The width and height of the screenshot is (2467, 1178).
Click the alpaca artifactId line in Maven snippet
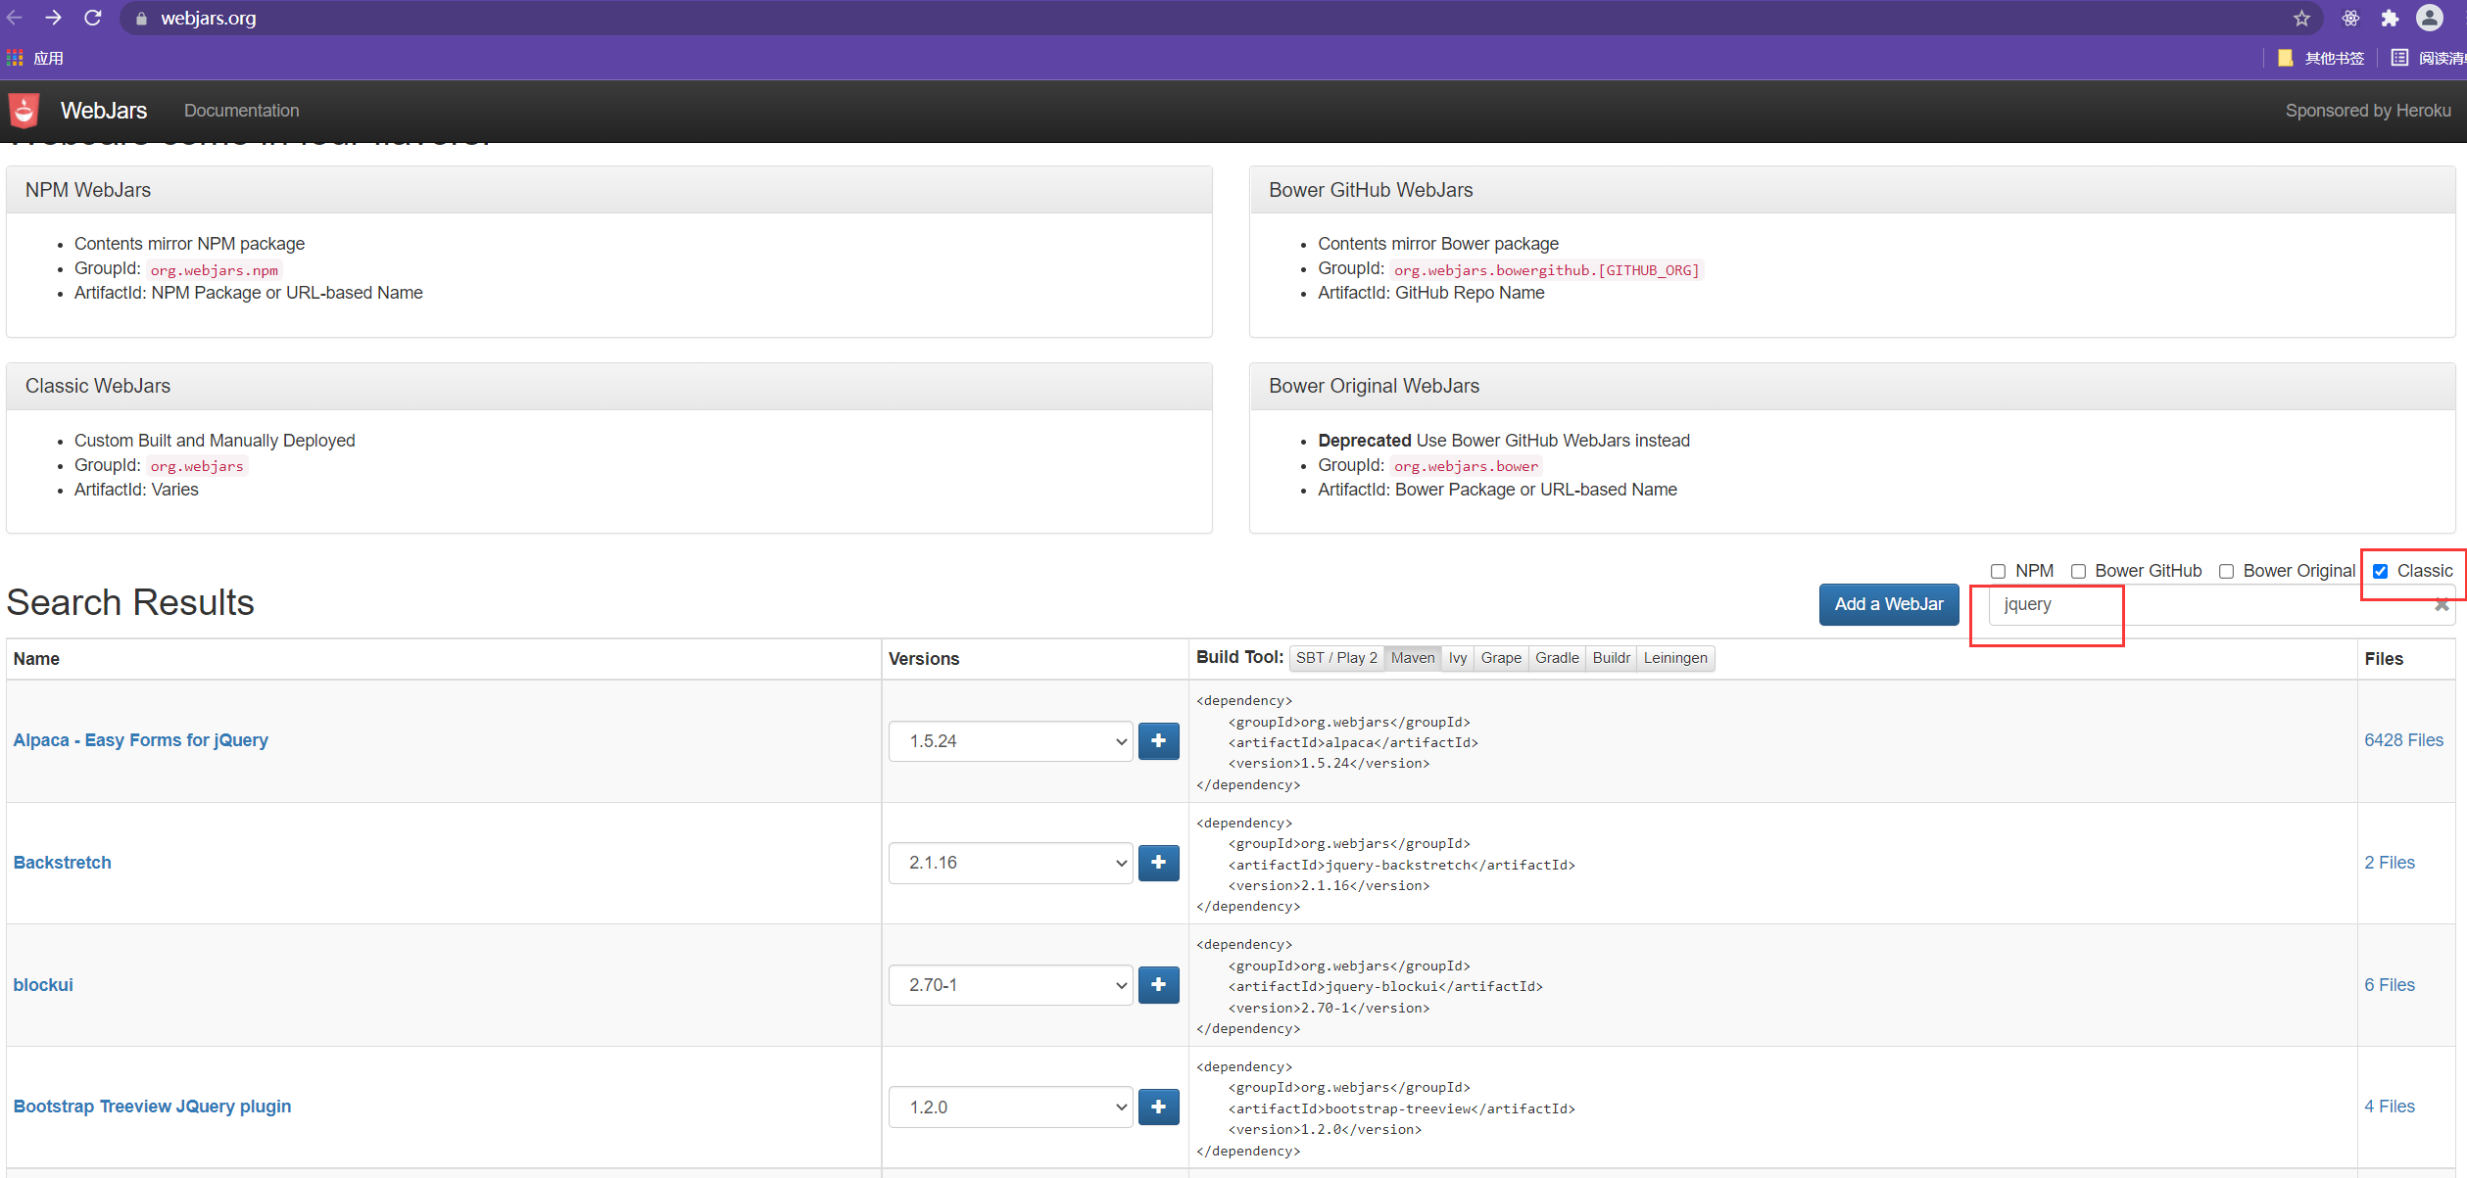tap(1353, 742)
